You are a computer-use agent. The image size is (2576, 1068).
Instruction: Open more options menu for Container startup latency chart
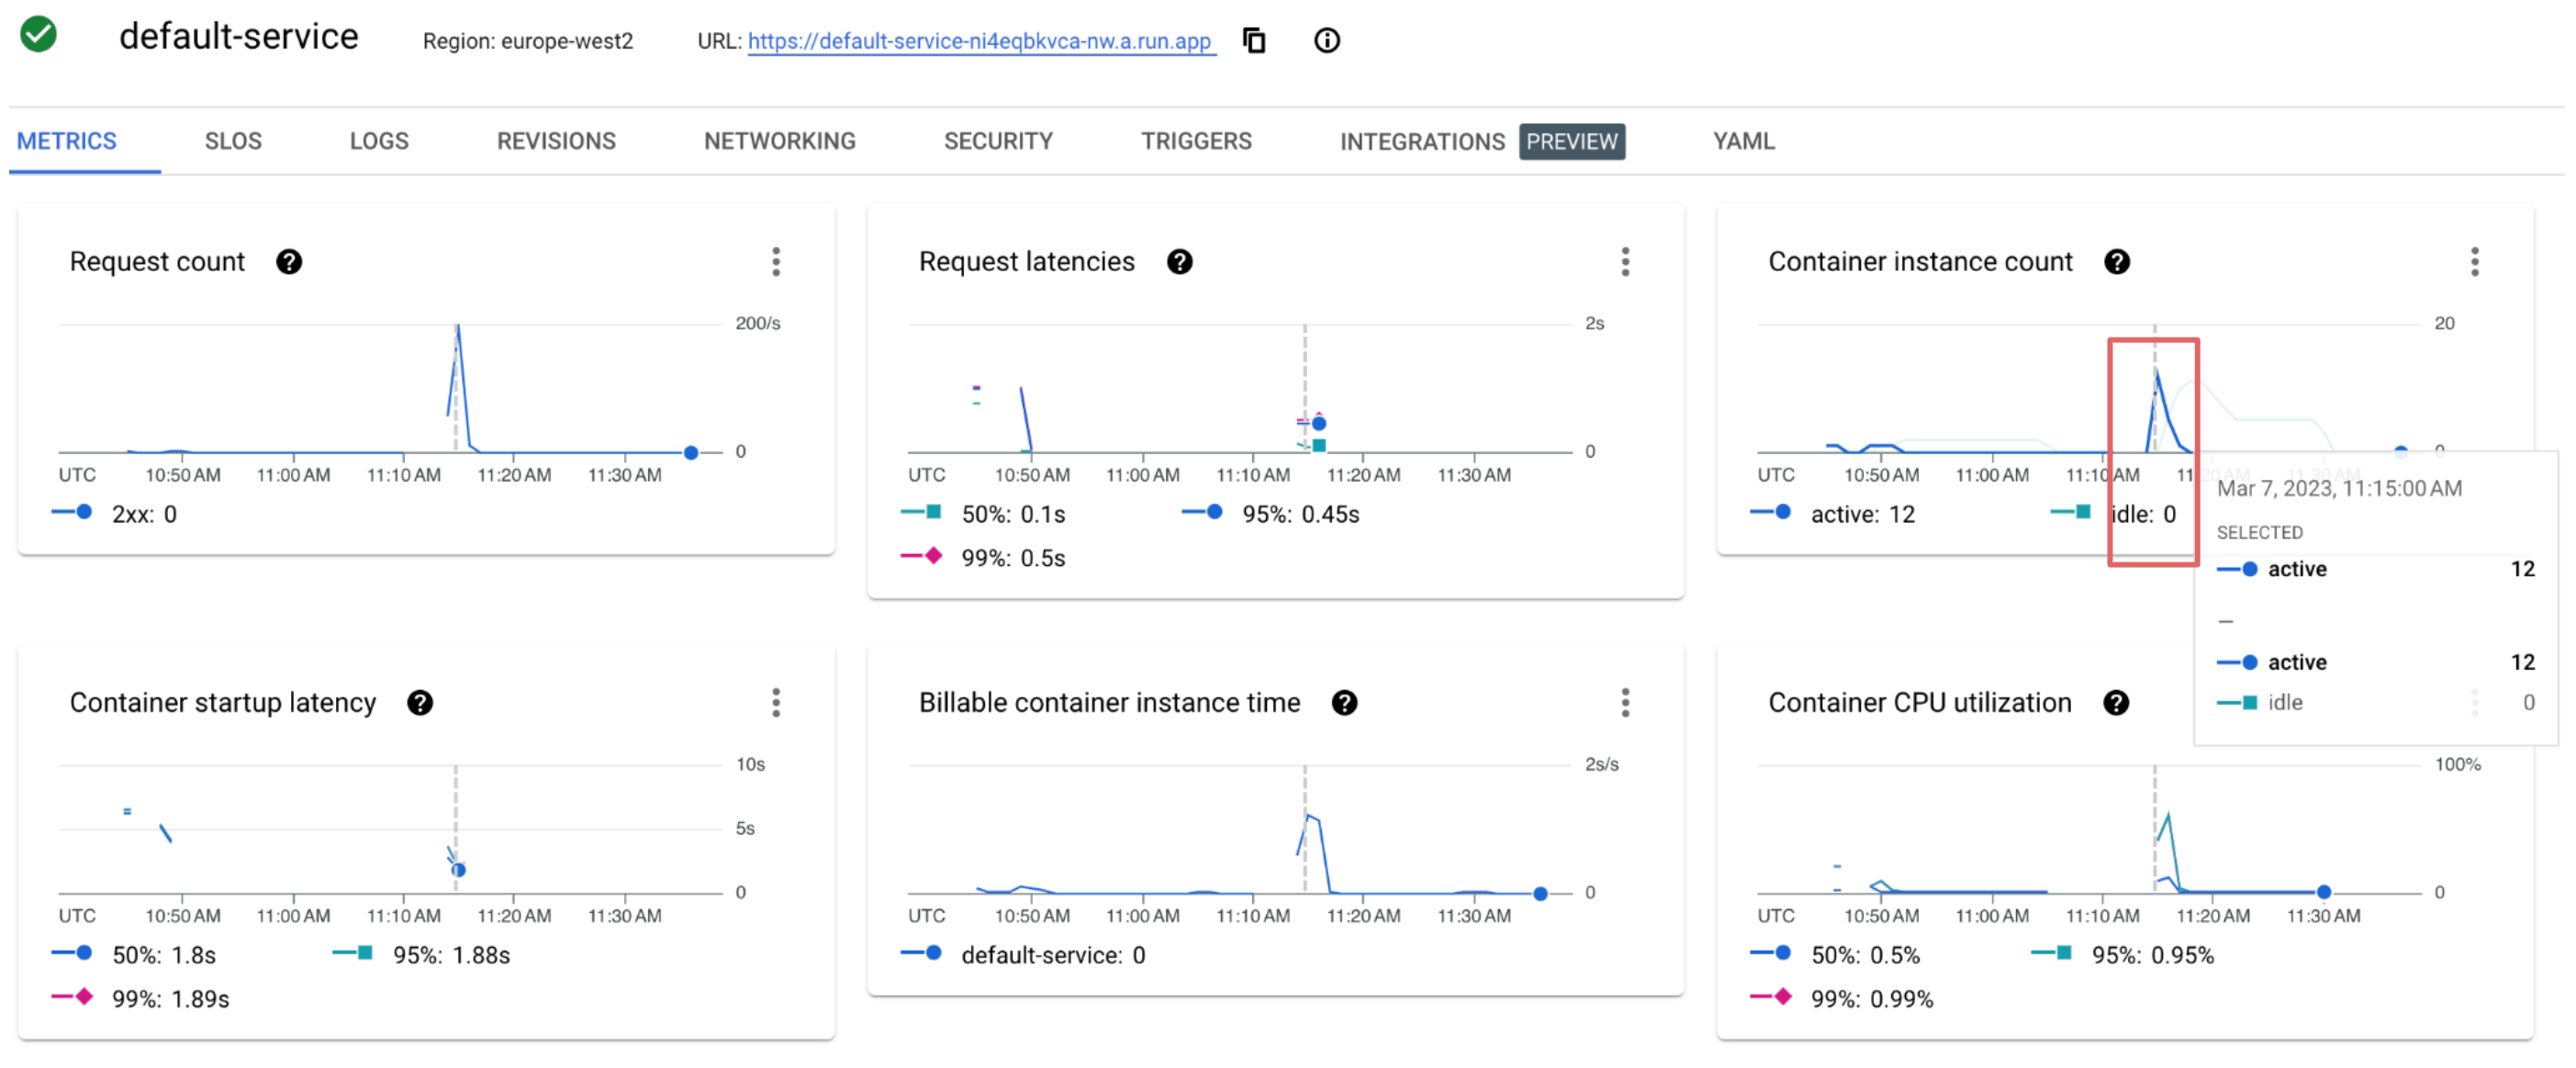point(776,702)
